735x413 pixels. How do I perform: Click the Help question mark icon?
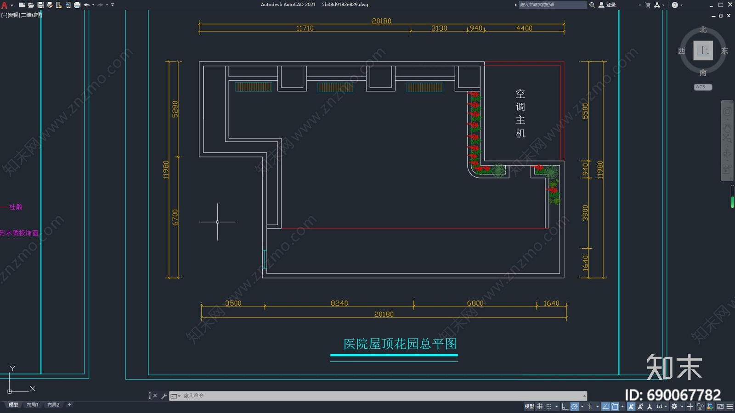[675, 5]
